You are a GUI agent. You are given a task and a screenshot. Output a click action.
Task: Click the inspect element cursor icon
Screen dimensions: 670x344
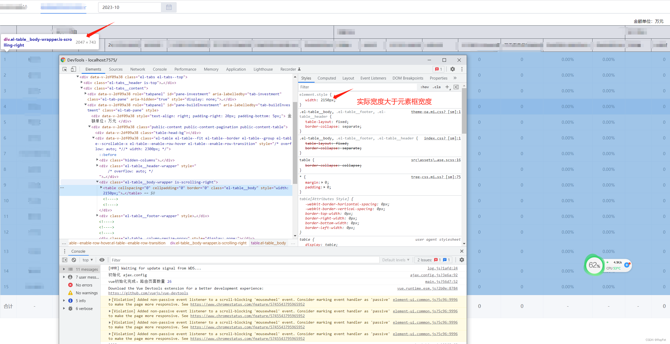(x=65, y=69)
